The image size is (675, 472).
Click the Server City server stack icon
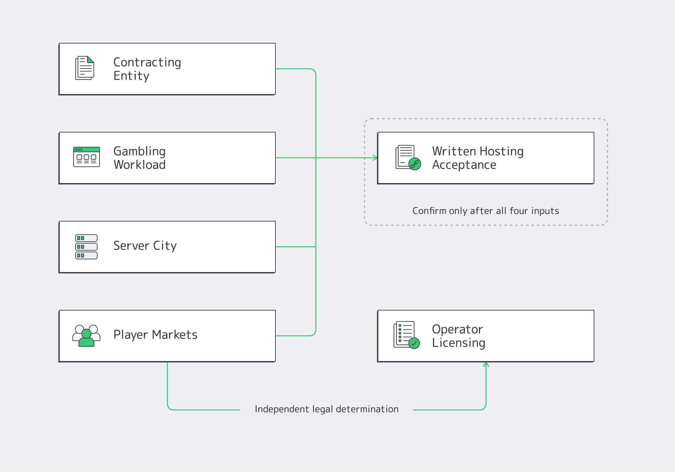point(86,247)
